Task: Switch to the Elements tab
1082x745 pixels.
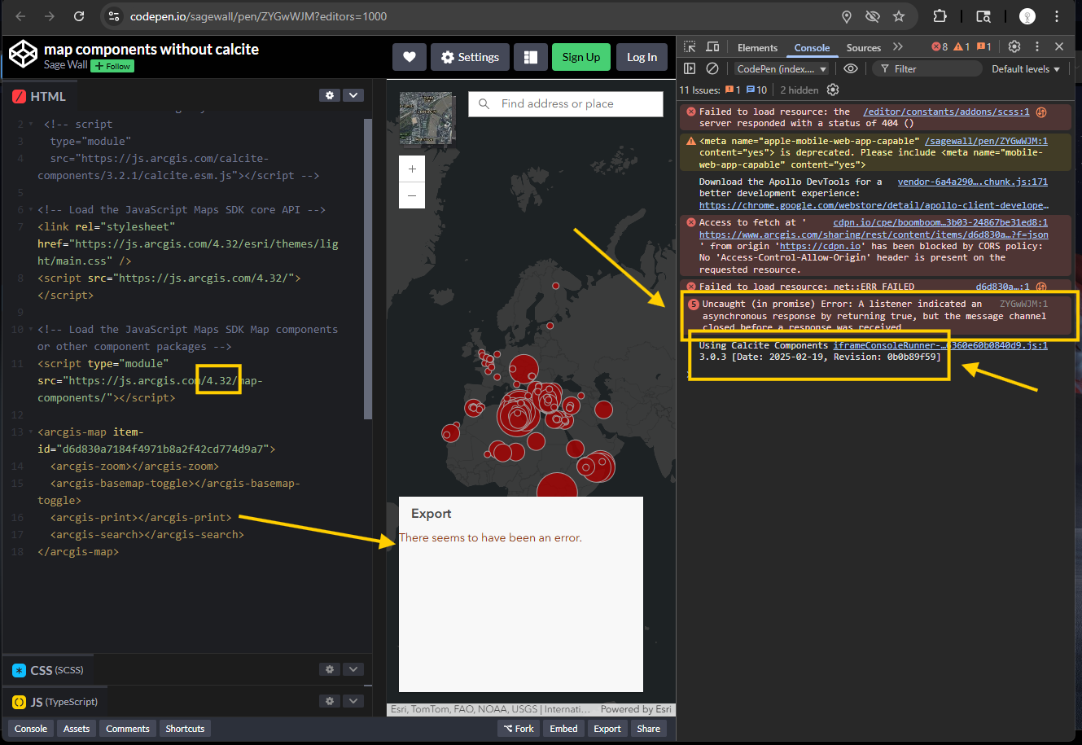Action: 757,48
